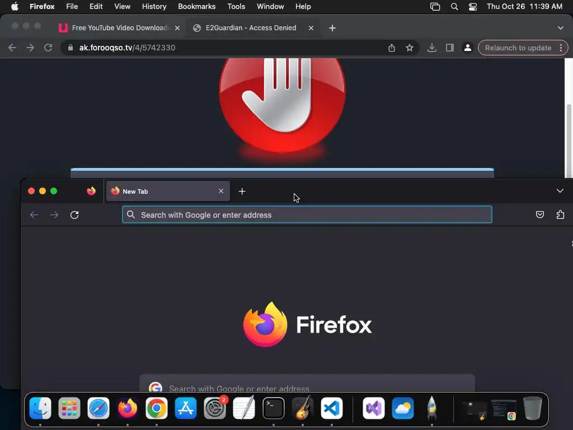Open Control Center in menu bar
The image size is (573, 430).
pos(472,6)
